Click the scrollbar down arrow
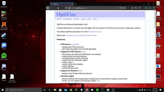Image resolution: width=164 pixels, height=92 pixels. 155,83
